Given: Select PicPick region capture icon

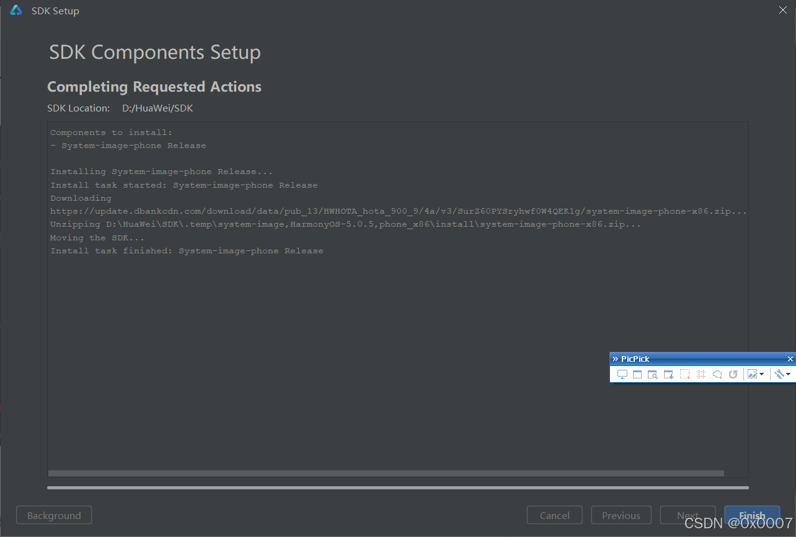Looking at the screenshot, I should point(685,374).
